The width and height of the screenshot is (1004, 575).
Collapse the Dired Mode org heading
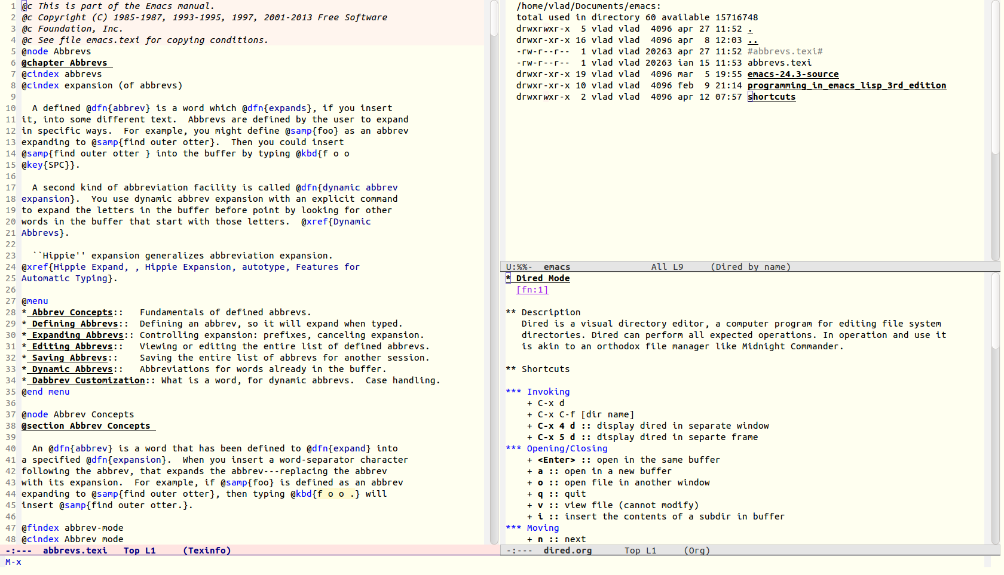click(x=538, y=278)
